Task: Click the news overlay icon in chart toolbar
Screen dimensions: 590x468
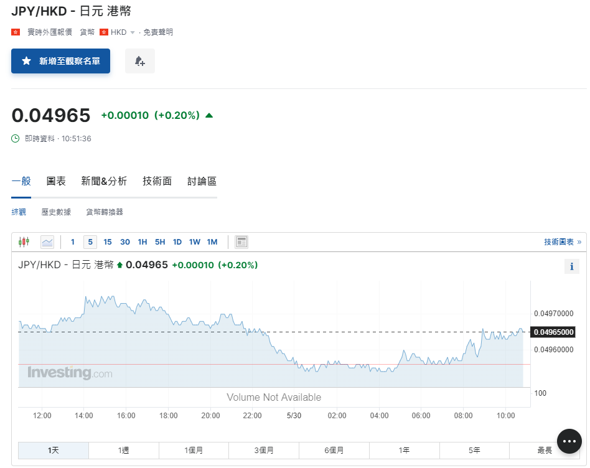Action: 242,242
